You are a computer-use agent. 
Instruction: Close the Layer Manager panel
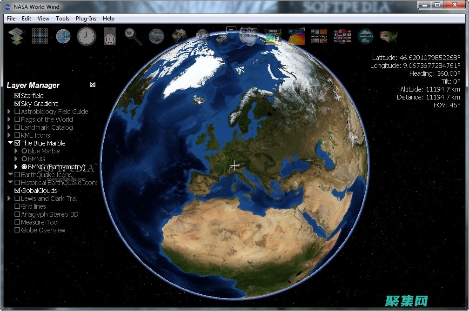coord(93,85)
